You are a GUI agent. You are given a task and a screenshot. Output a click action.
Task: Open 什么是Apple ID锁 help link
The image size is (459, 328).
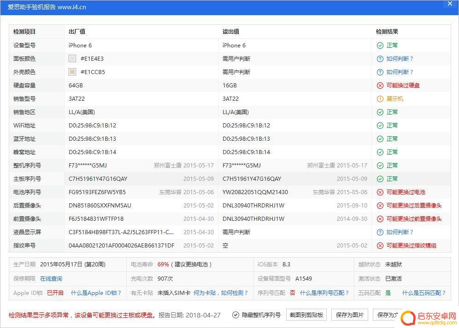click(x=96, y=293)
